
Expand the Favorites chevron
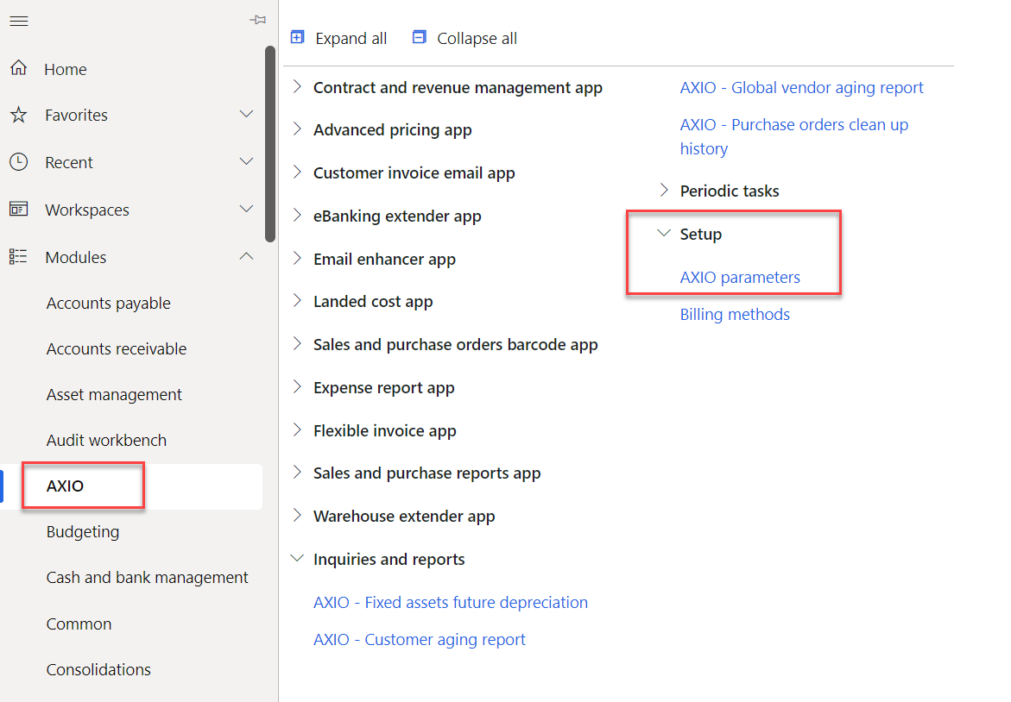pos(246,115)
